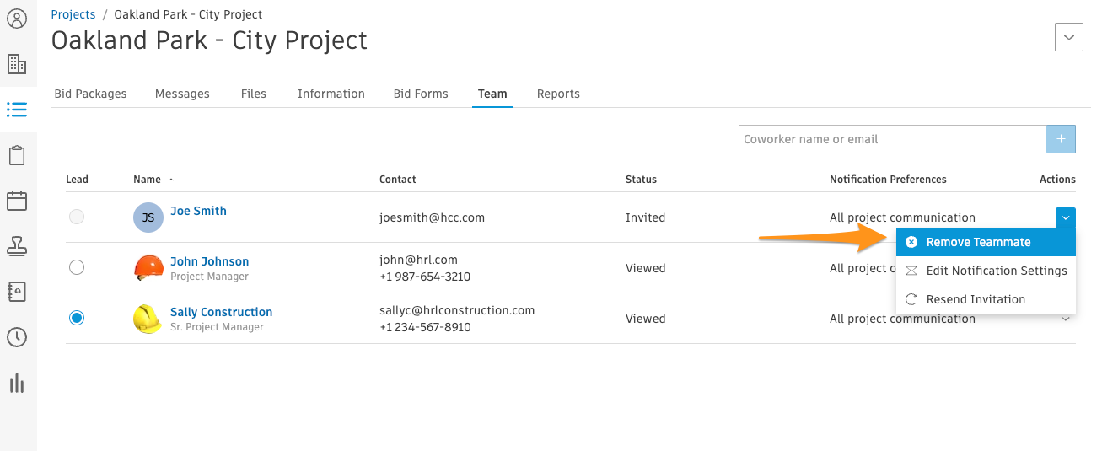This screenshot has width=1102, height=451.
Task: Open the stamp sidebar icon
Action: [x=17, y=246]
